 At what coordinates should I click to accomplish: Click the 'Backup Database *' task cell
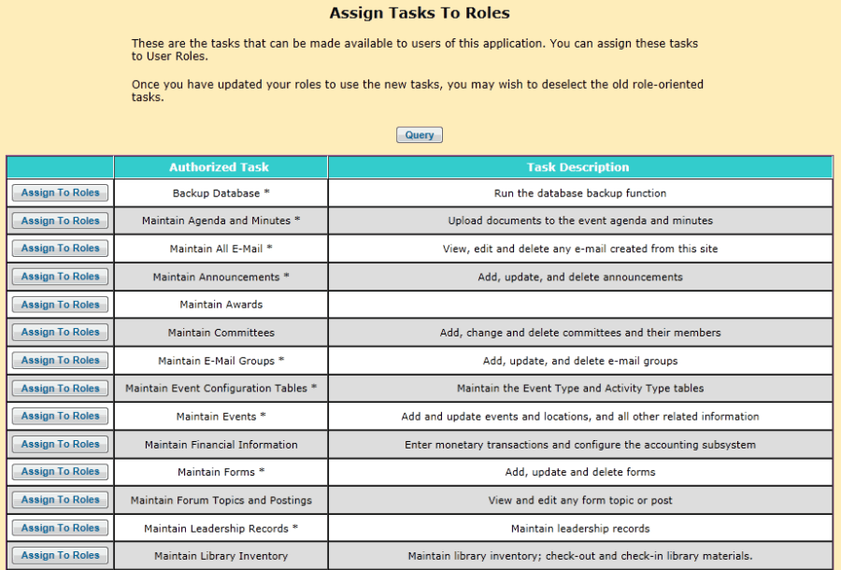[x=221, y=193]
